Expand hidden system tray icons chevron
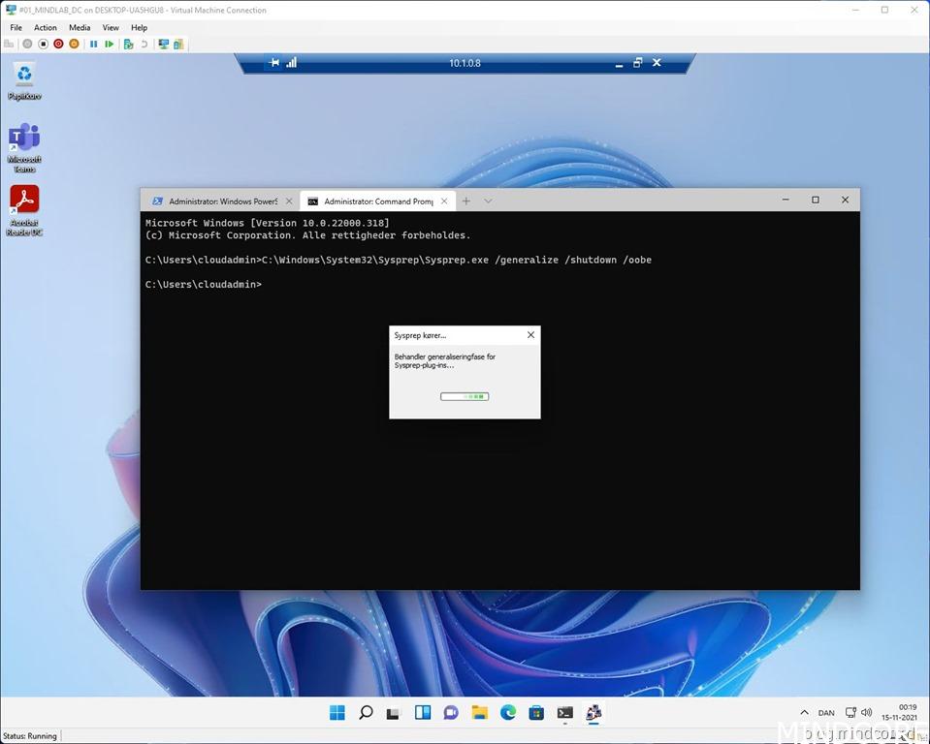This screenshot has width=930, height=744. tap(804, 712)
